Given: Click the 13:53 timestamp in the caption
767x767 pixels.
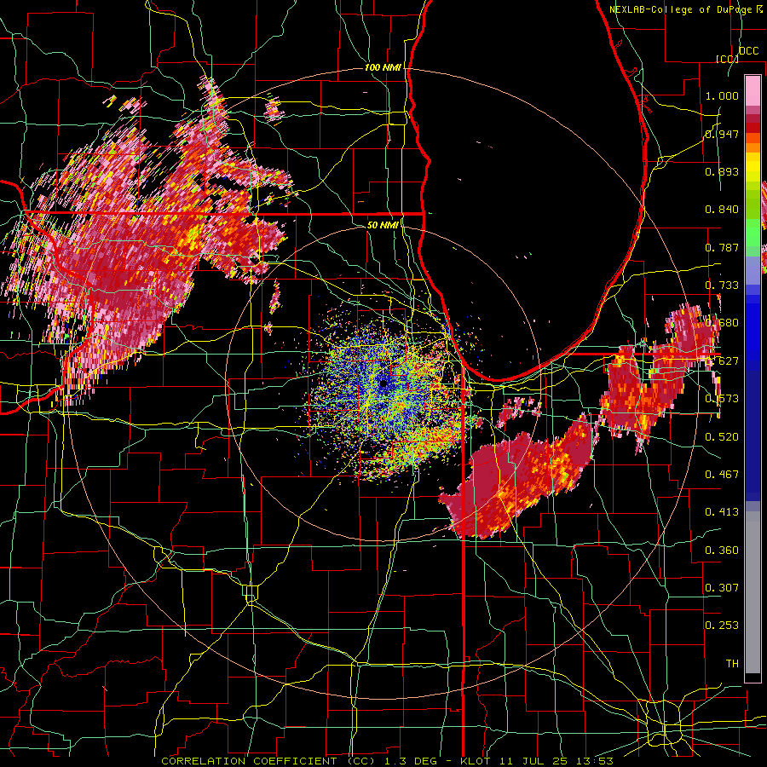Looking at the screenshot, I should pos(594,761).
